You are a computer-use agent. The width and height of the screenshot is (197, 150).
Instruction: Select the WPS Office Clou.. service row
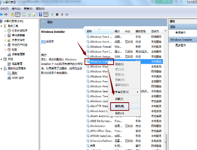(x=124, y=131)
